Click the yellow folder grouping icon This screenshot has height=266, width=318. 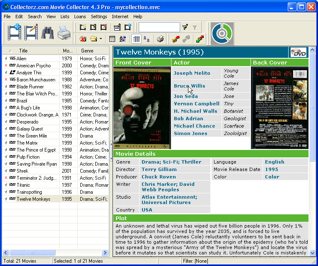click(x=94, y=39)
